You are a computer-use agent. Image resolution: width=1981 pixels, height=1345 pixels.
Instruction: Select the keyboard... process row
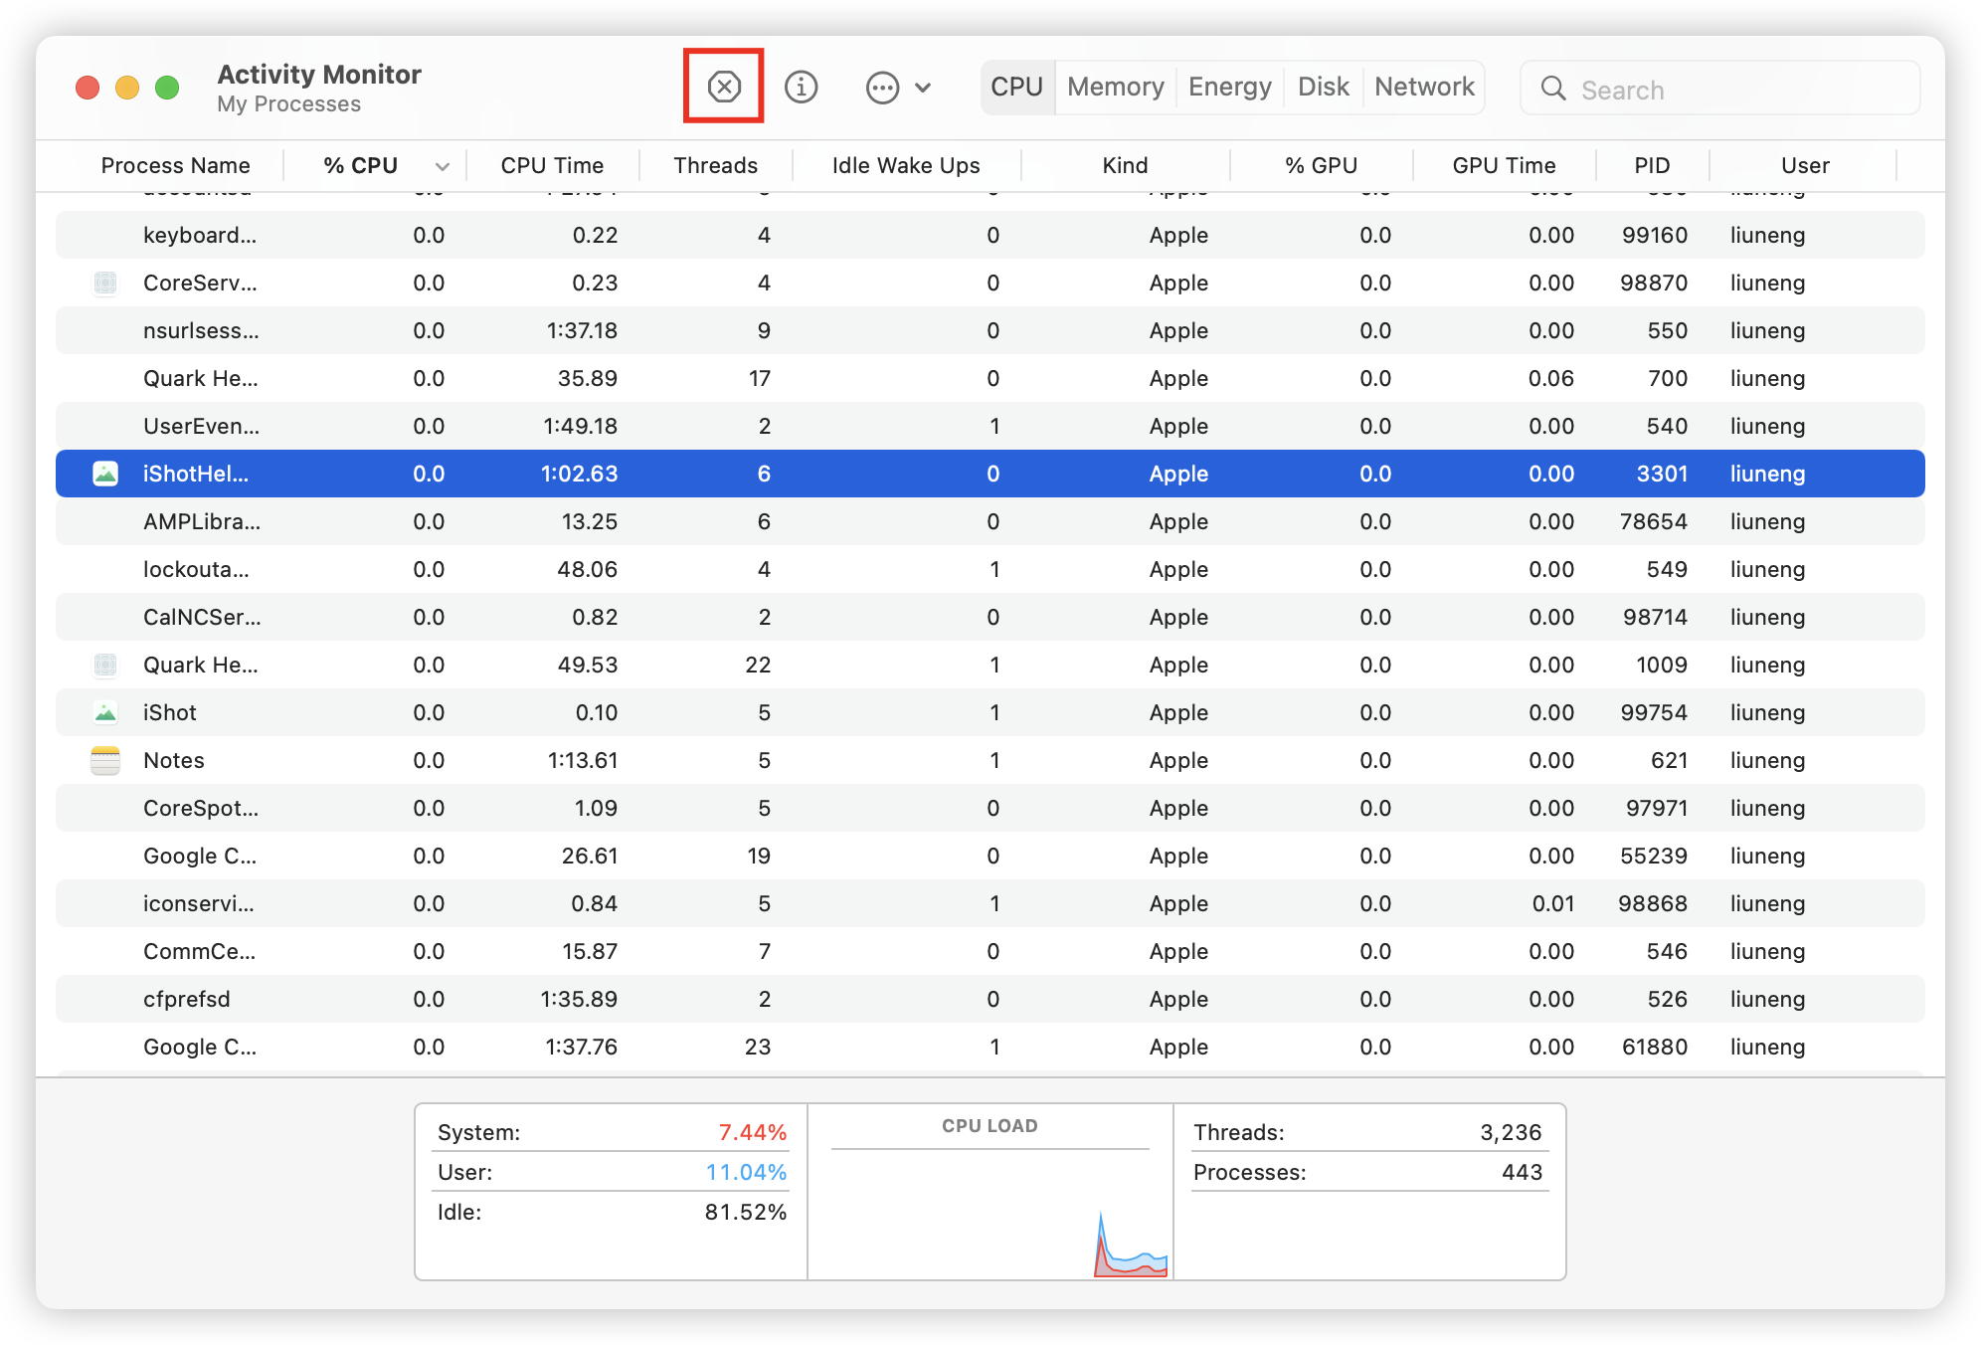[x=990, y=235]
